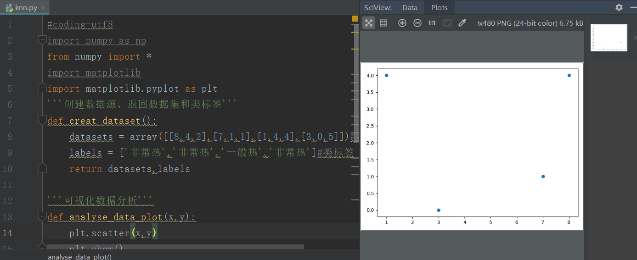Viewport: 637px width, 260px height.
Task: Select the scatter plot thumbnail
Action: [x=609, y=38]
